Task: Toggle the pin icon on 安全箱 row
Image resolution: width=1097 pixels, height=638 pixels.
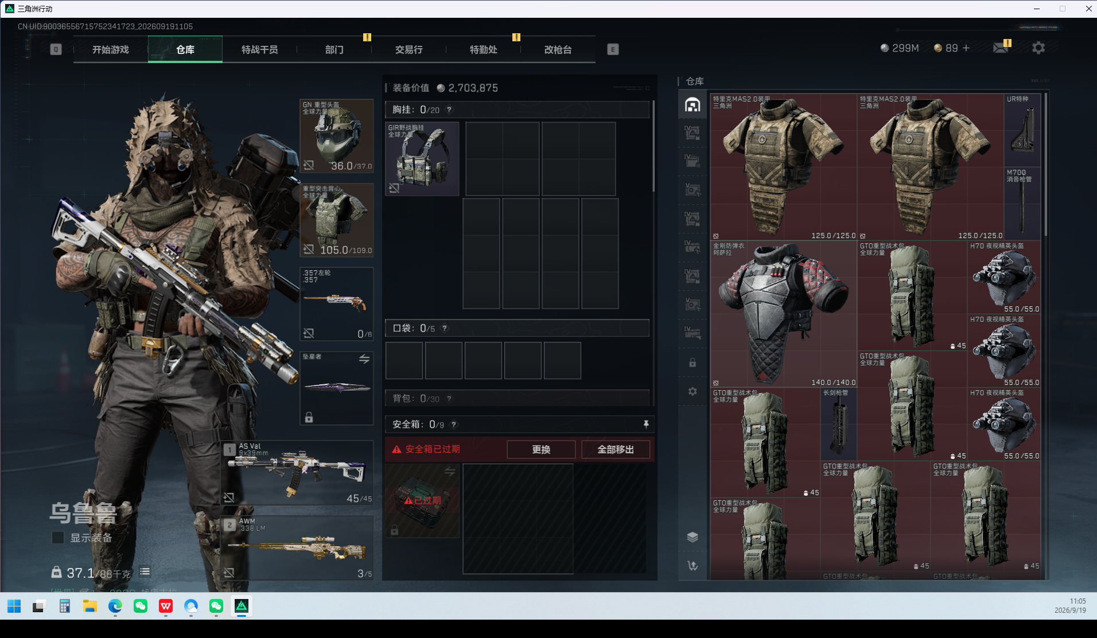Action: (646, 425)
